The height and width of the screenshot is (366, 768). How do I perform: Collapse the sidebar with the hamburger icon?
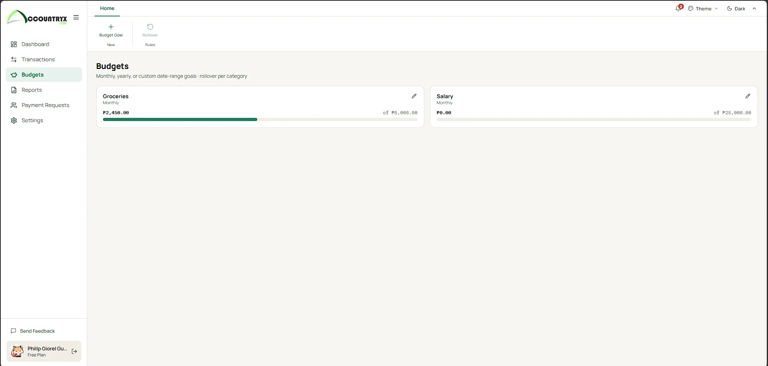76,17
